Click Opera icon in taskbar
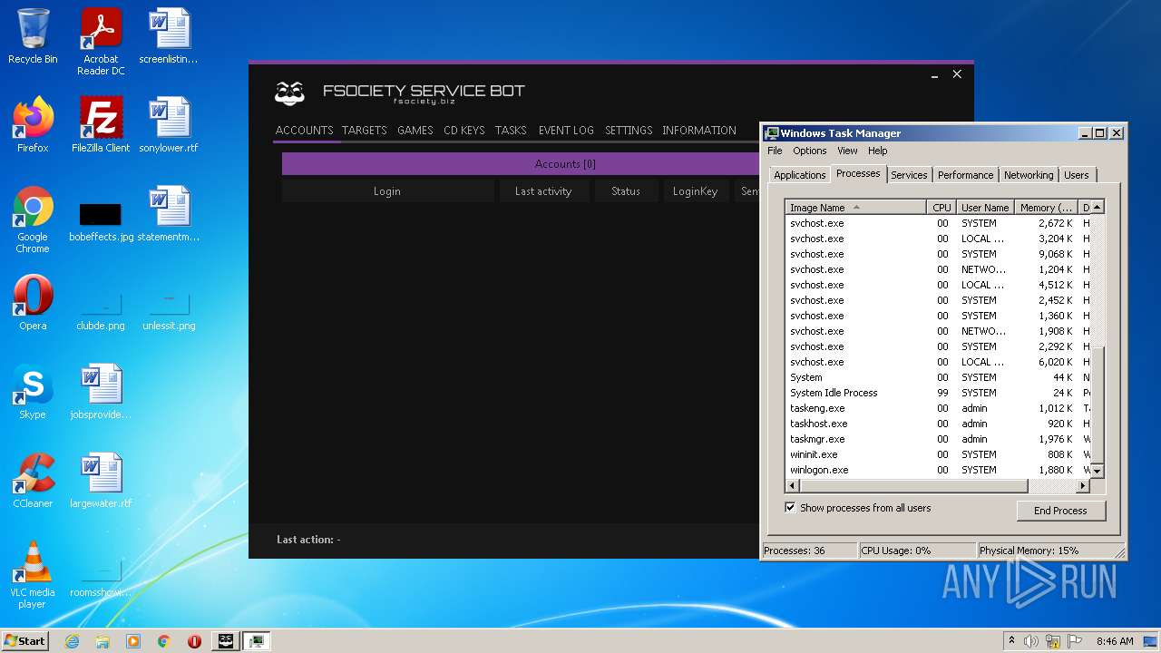This screenshot has height=653, width=1161. [x=194, y=641]
